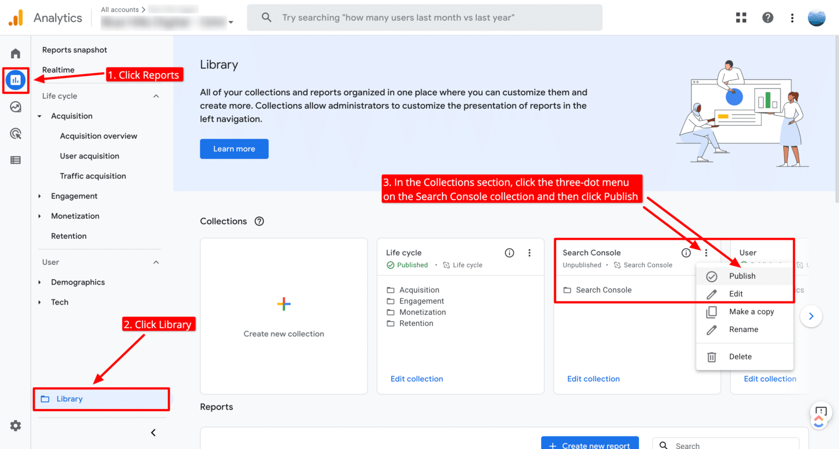Viewport: 839px width, 449px height.
Task: Select Edit from the context menu
Action: coord(745,294)
